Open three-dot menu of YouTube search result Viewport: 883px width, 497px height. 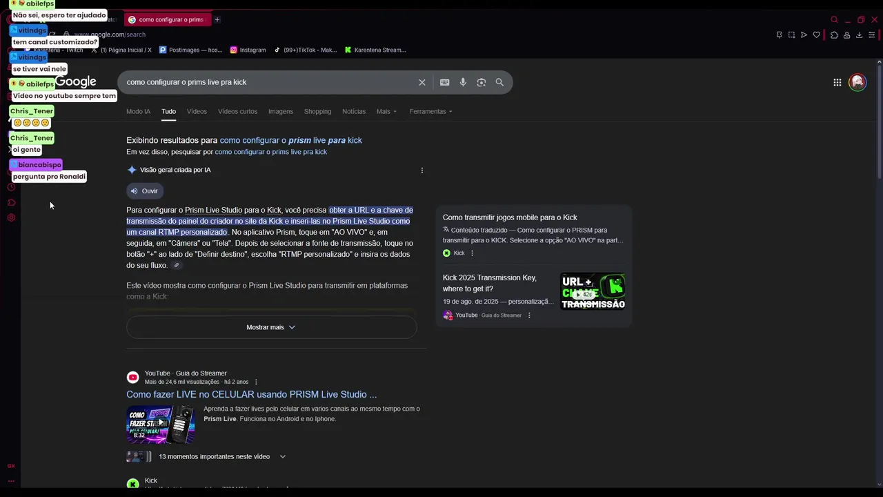tap(256, 382)
